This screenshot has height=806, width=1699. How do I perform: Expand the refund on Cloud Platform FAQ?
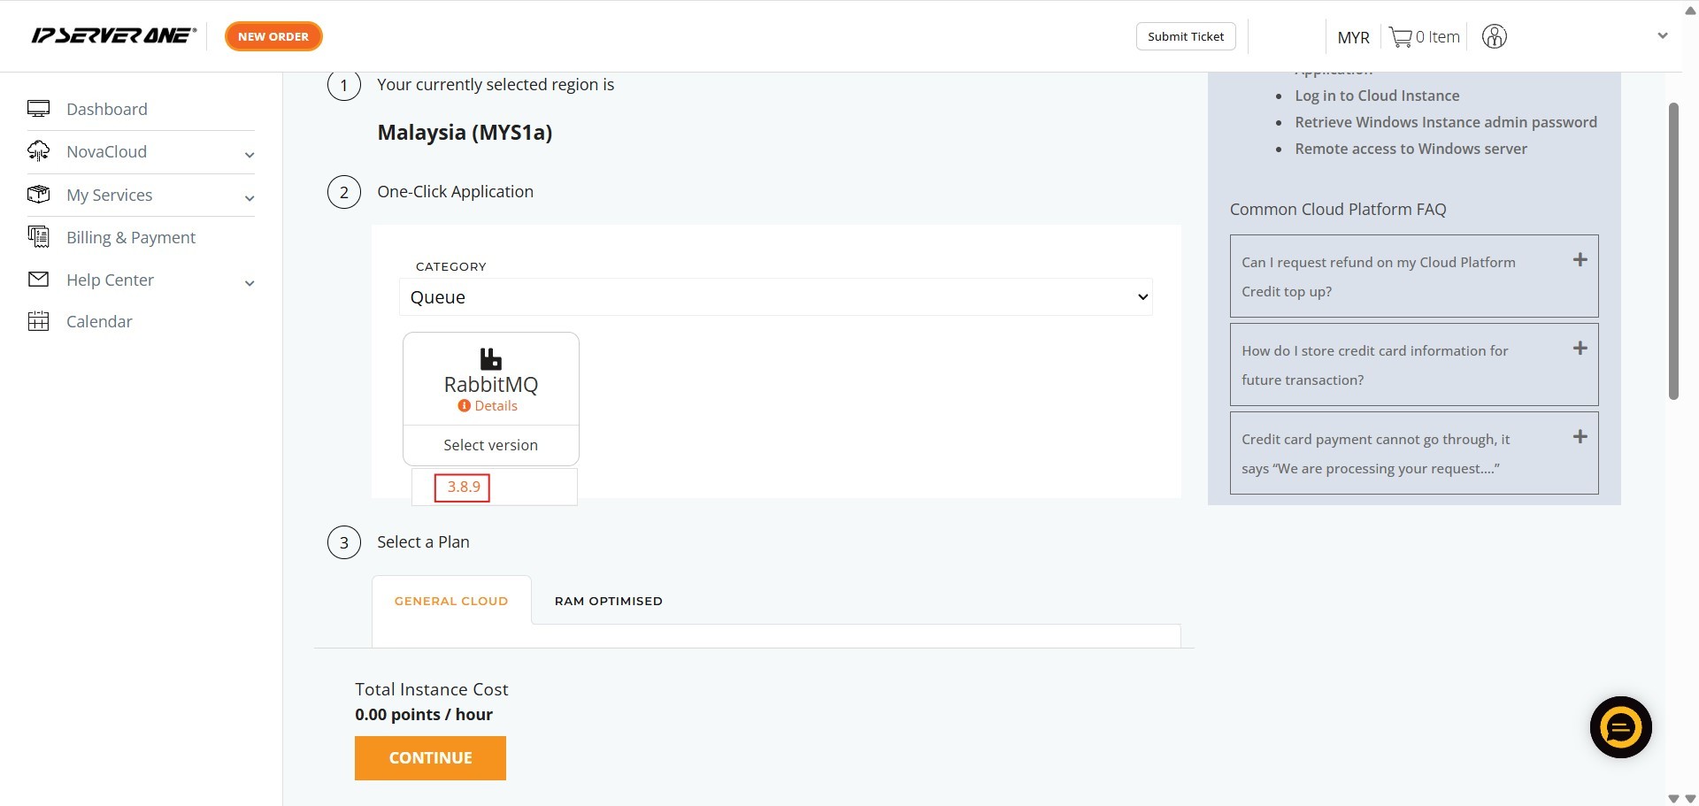(x=1580, y=260)
